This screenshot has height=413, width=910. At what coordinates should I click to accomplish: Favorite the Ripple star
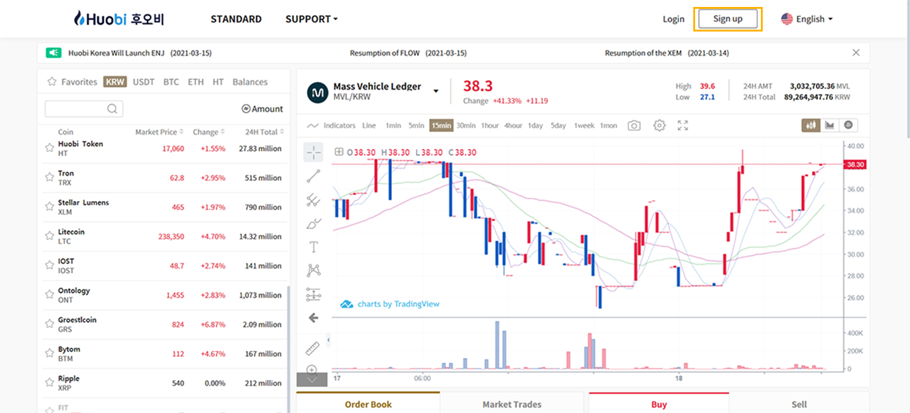[x=49, y=383]
